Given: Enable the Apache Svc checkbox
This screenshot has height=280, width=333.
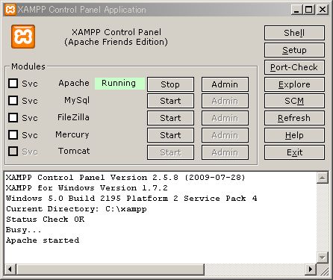Looking at the screenshot, I should click(13, 84).
